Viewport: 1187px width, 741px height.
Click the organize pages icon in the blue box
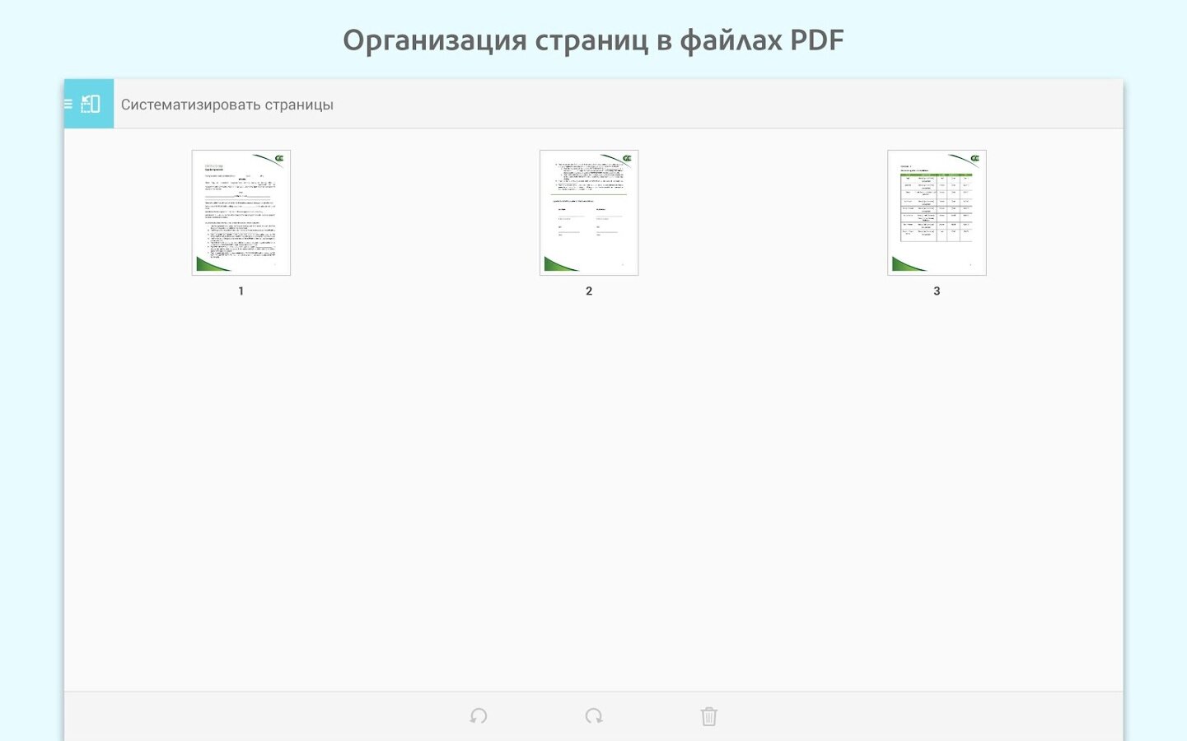[x=91, y=105]
